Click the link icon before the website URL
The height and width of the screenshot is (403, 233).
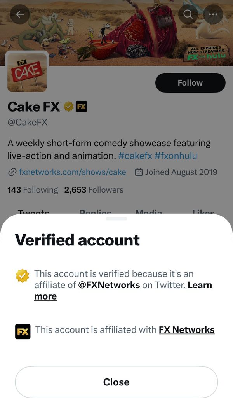[x=12, y=172]
